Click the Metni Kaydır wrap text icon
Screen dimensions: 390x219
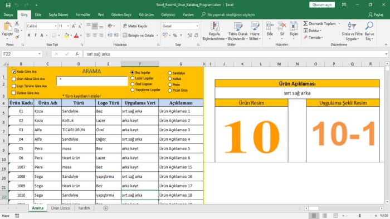pyautogui.click(x=125, y=26)
